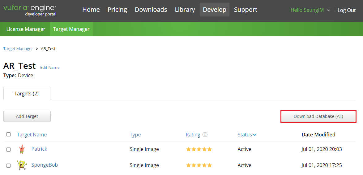Click the Add Target button
This screenshot has width=363, height=175.
click(27, 116)
